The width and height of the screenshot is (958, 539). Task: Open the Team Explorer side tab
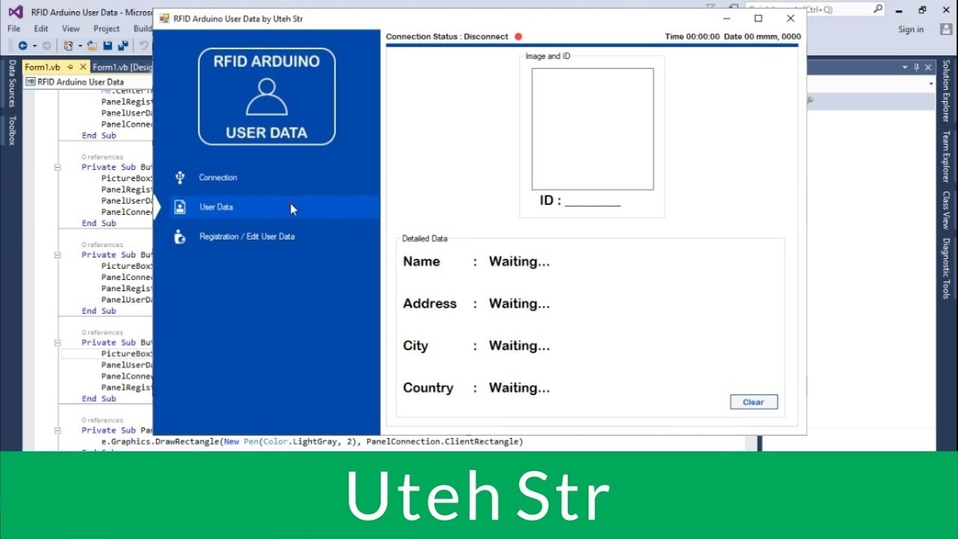click(x=946, y=157)
